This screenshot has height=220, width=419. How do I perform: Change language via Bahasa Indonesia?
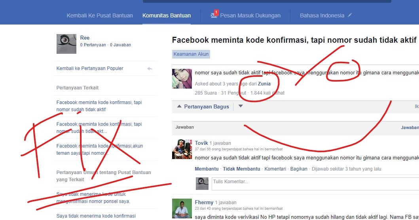(x=322, y=15)
